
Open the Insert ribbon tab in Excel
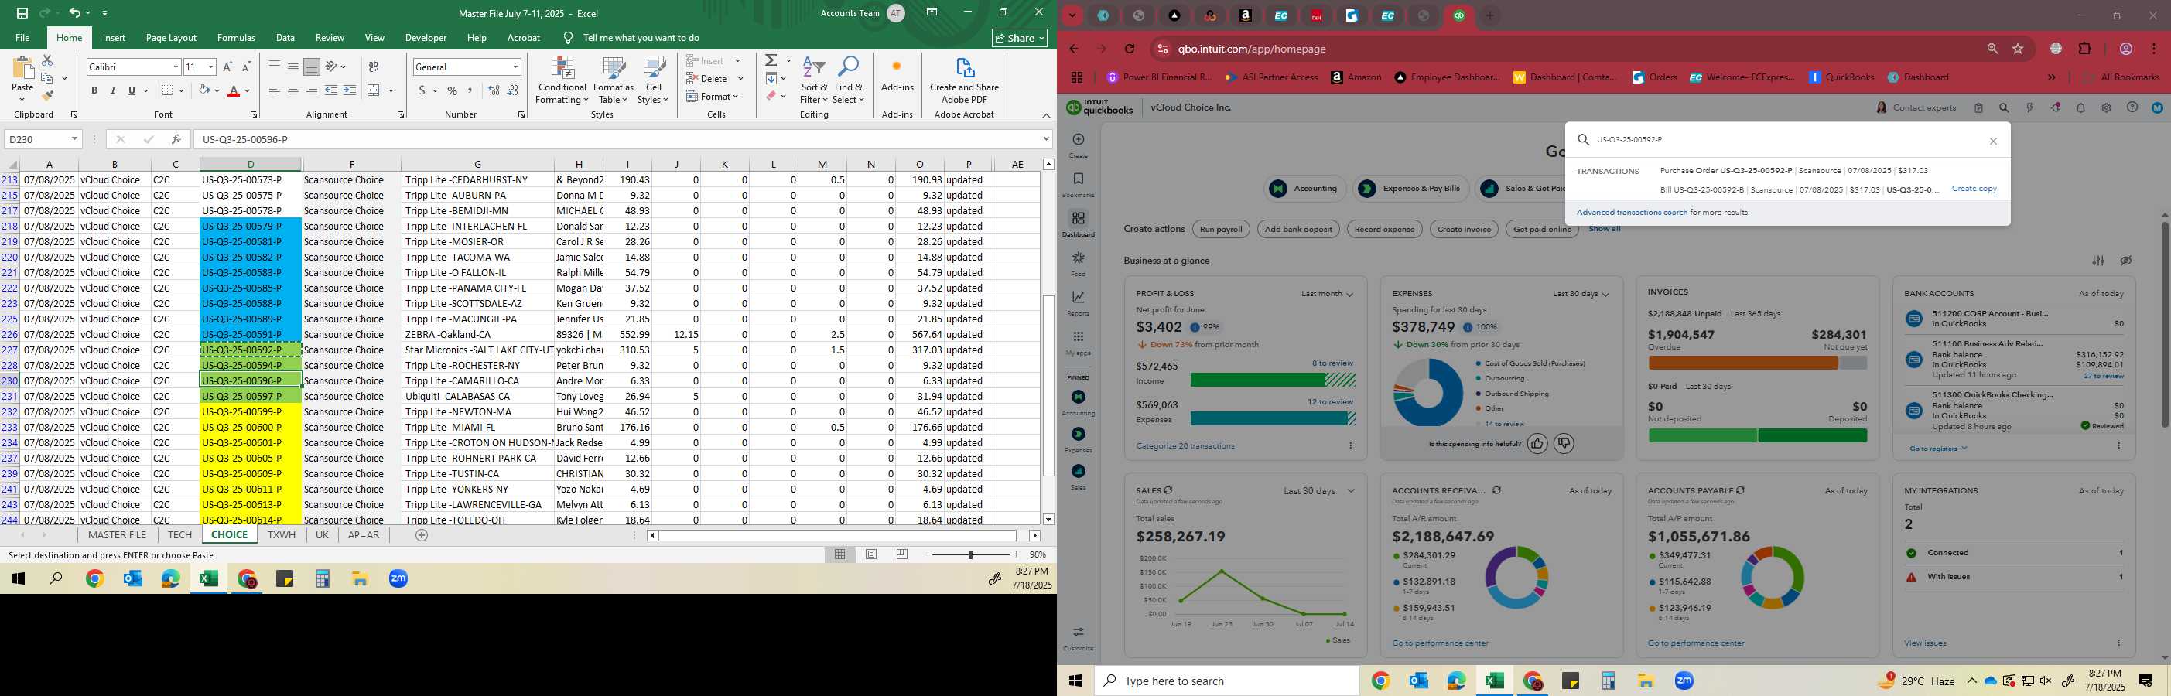tap(114, 38)
